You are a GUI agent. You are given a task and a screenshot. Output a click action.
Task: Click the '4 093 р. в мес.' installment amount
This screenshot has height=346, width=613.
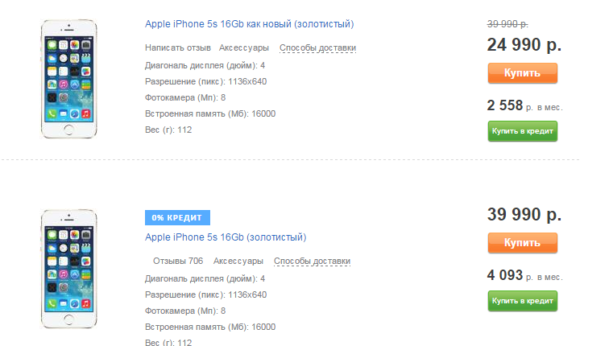point(524,275)
